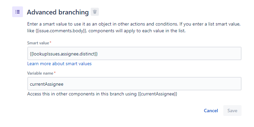Click the currentAssignee text in Variable name
Viewport: 254px width, 127px height.
click(47, 84)
